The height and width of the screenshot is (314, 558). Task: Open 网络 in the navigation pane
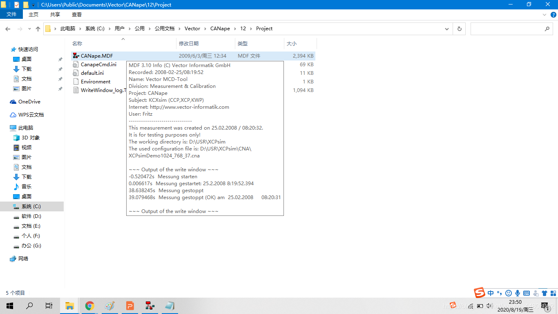tap(23, 259)
